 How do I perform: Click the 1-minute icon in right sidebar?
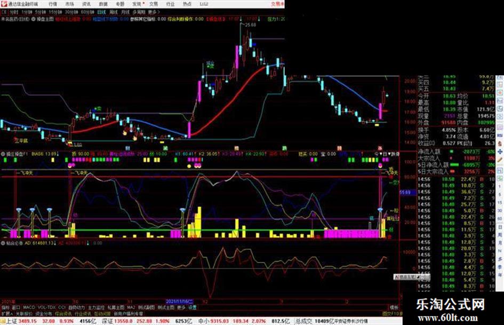pos(500,187)
